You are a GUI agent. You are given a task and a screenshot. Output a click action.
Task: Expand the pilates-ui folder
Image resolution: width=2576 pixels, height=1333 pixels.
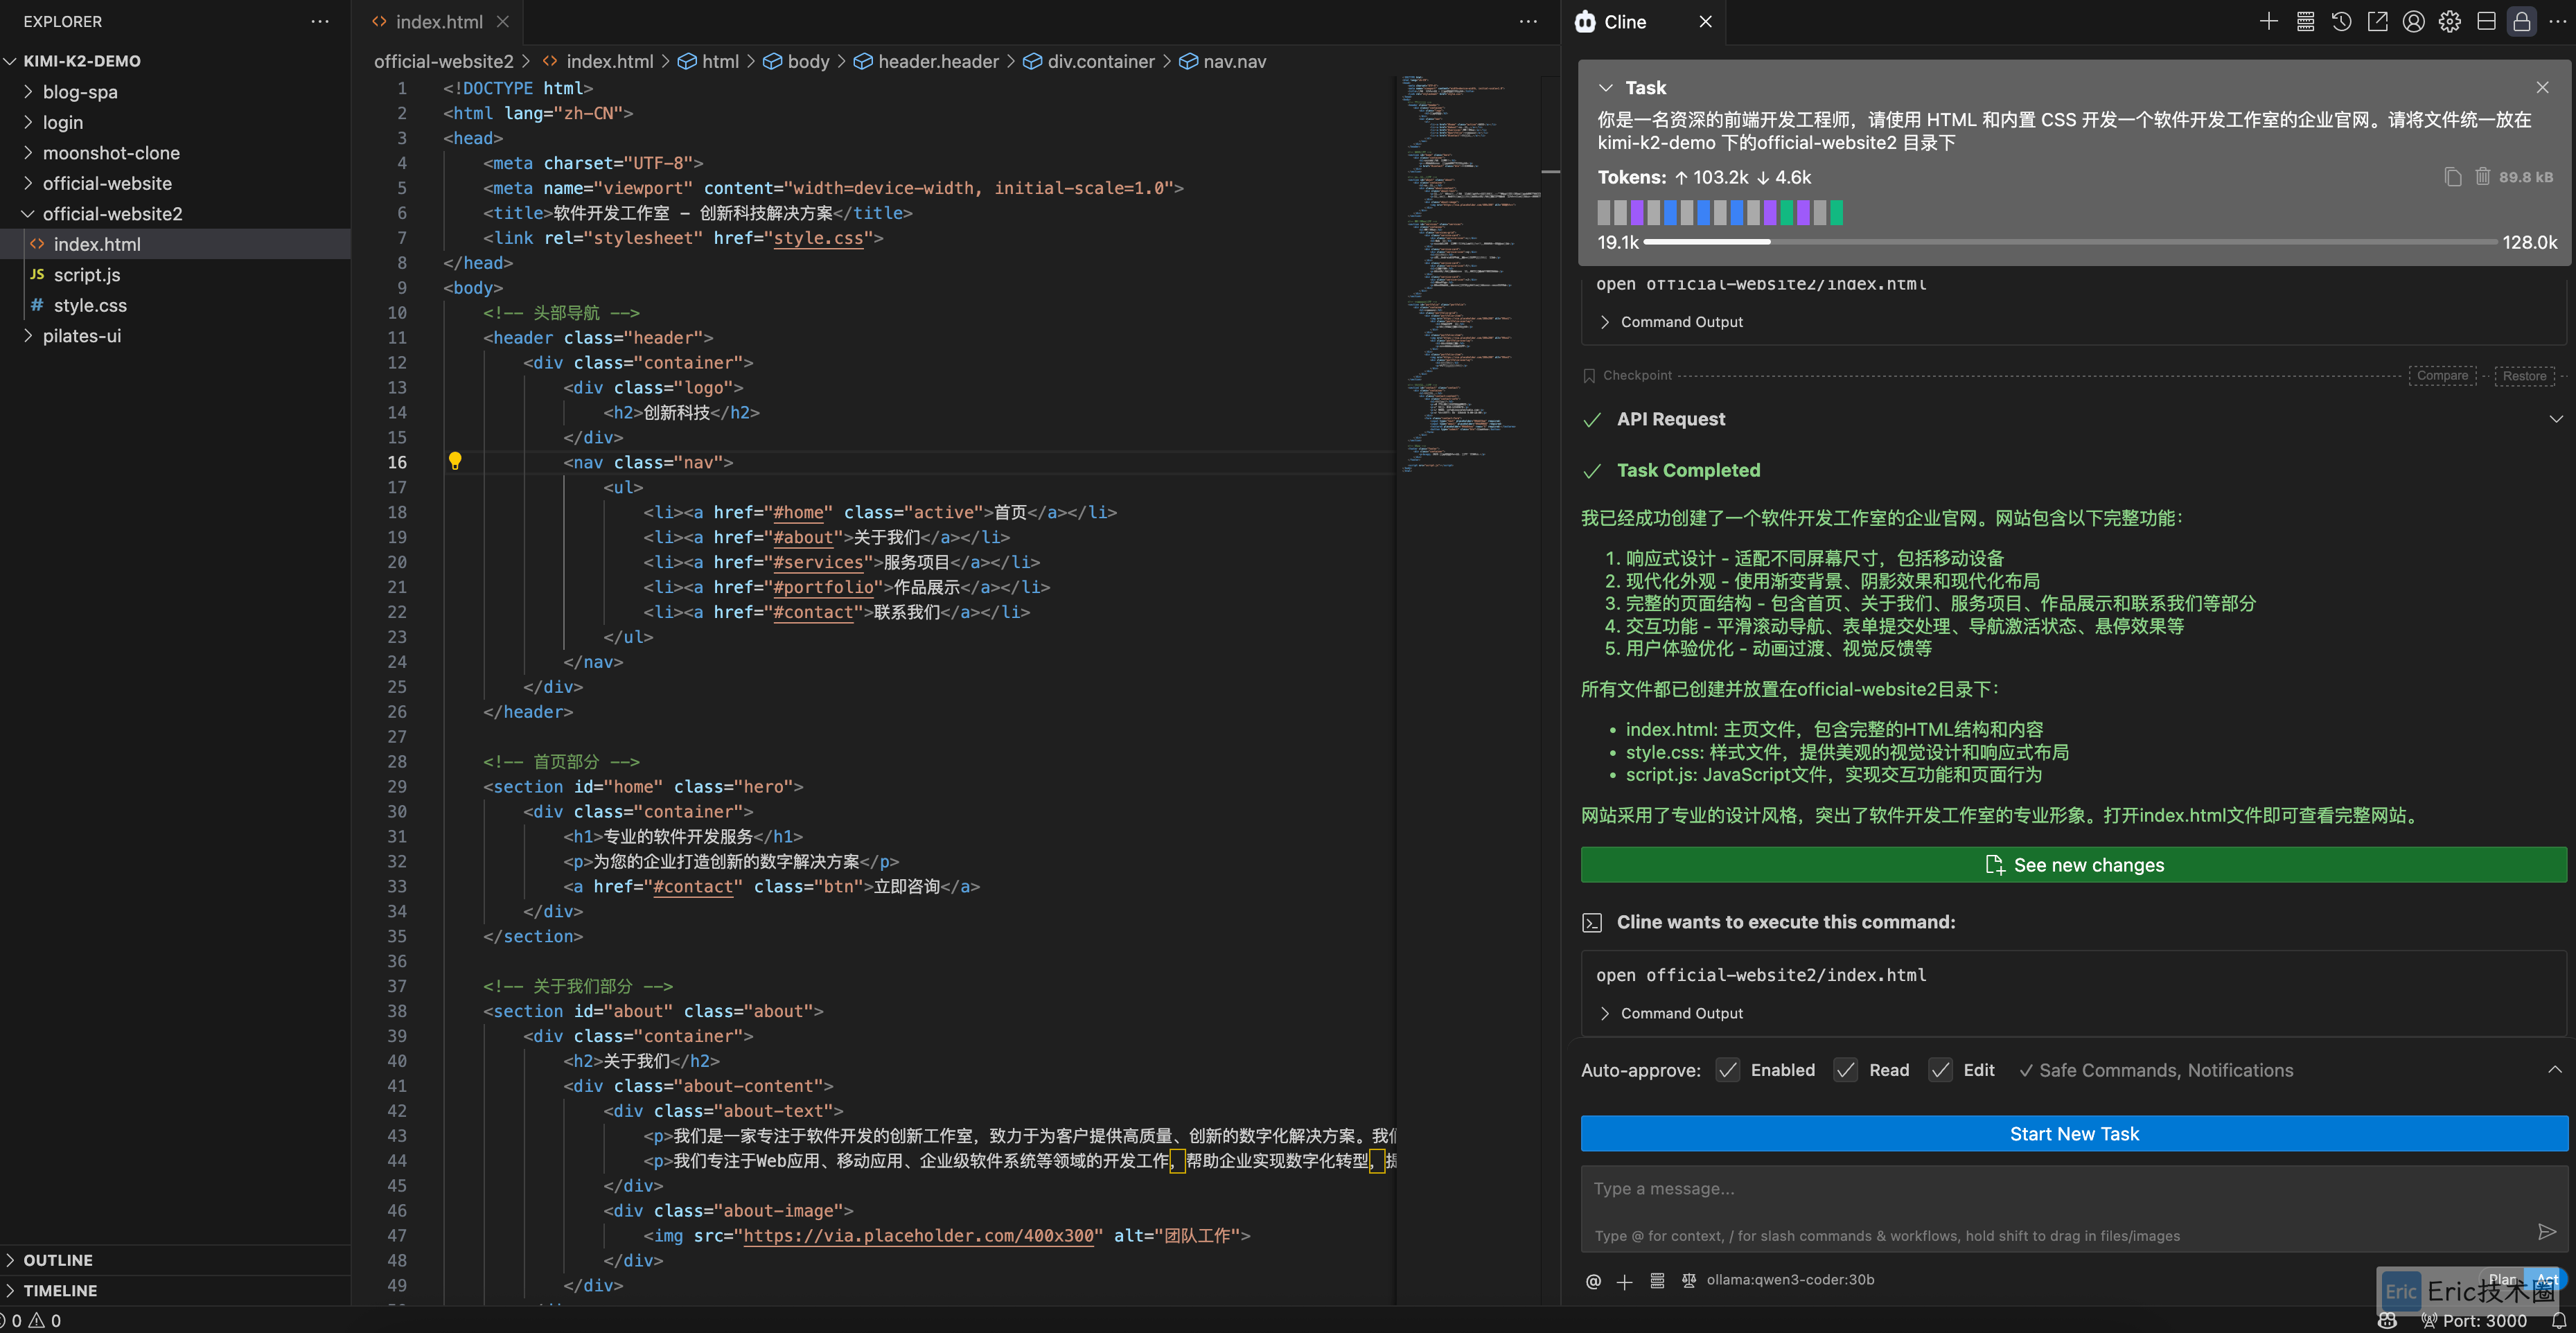pyautogui.click(x=81, y=336)
